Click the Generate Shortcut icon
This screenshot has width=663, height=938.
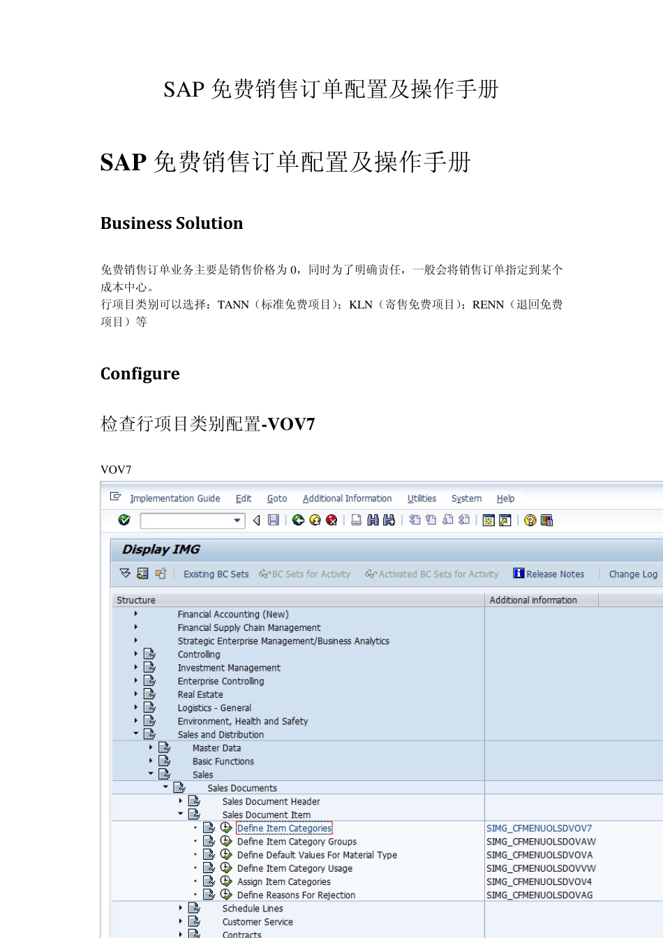(x=505, y=520)
